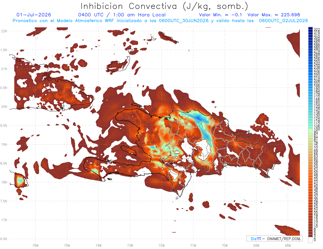Click the '0.5N' latitude label
Screen dimensions: 323x249
tap(4, 88)
